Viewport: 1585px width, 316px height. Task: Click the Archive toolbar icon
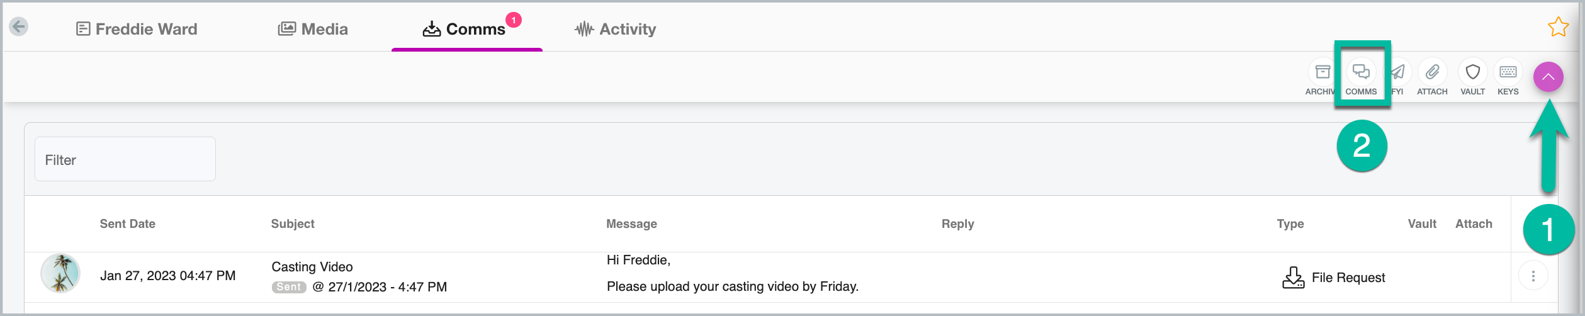click(x=1323, y=72)
